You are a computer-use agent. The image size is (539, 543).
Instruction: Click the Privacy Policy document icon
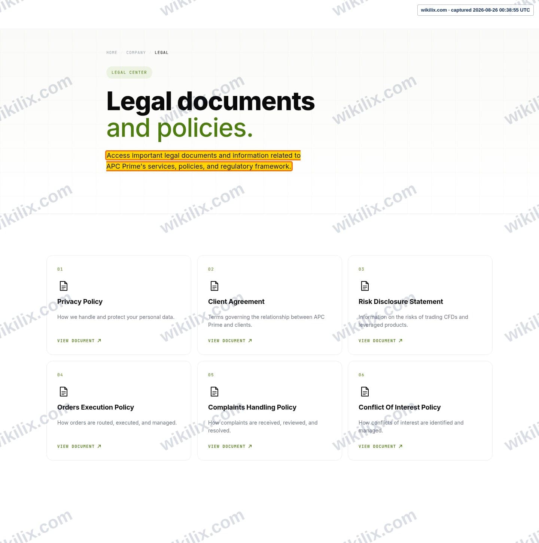pos(64,286)
